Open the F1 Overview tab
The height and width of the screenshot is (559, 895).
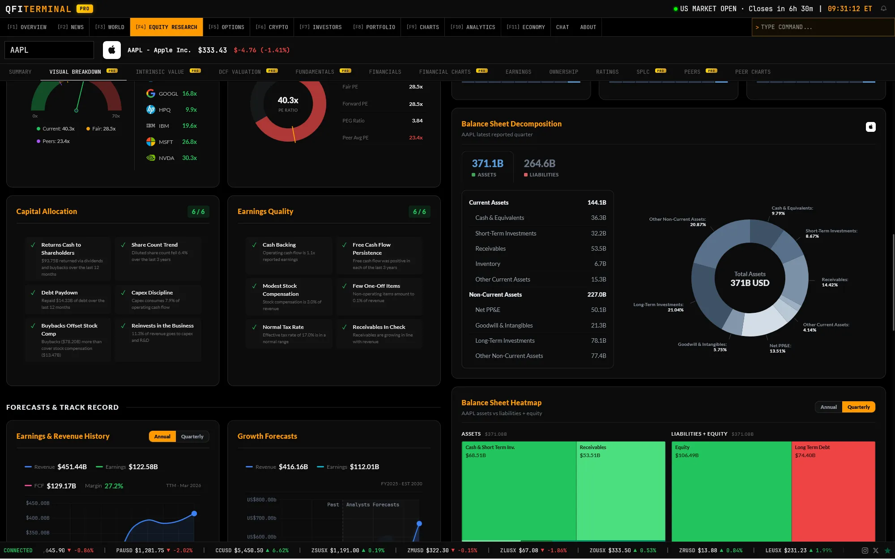pyautogui.click(x=27, y=27)
